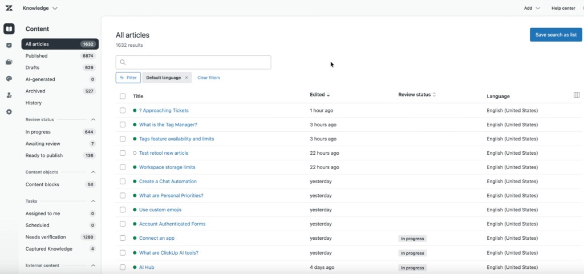Check the 'Create a Chat Automation' checkbox
This screenshot has height=274, width=584.
coord(123,181)
